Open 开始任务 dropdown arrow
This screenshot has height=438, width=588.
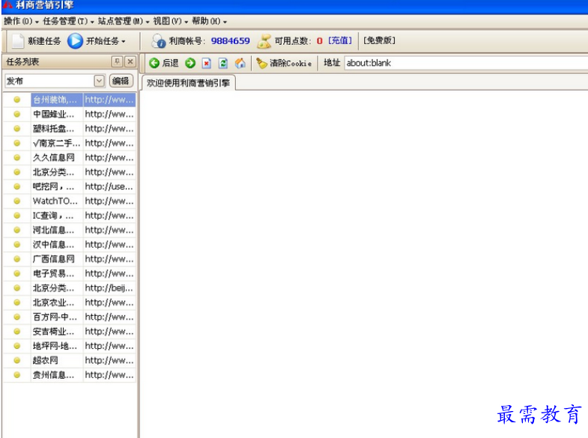(x=124, y=41)
